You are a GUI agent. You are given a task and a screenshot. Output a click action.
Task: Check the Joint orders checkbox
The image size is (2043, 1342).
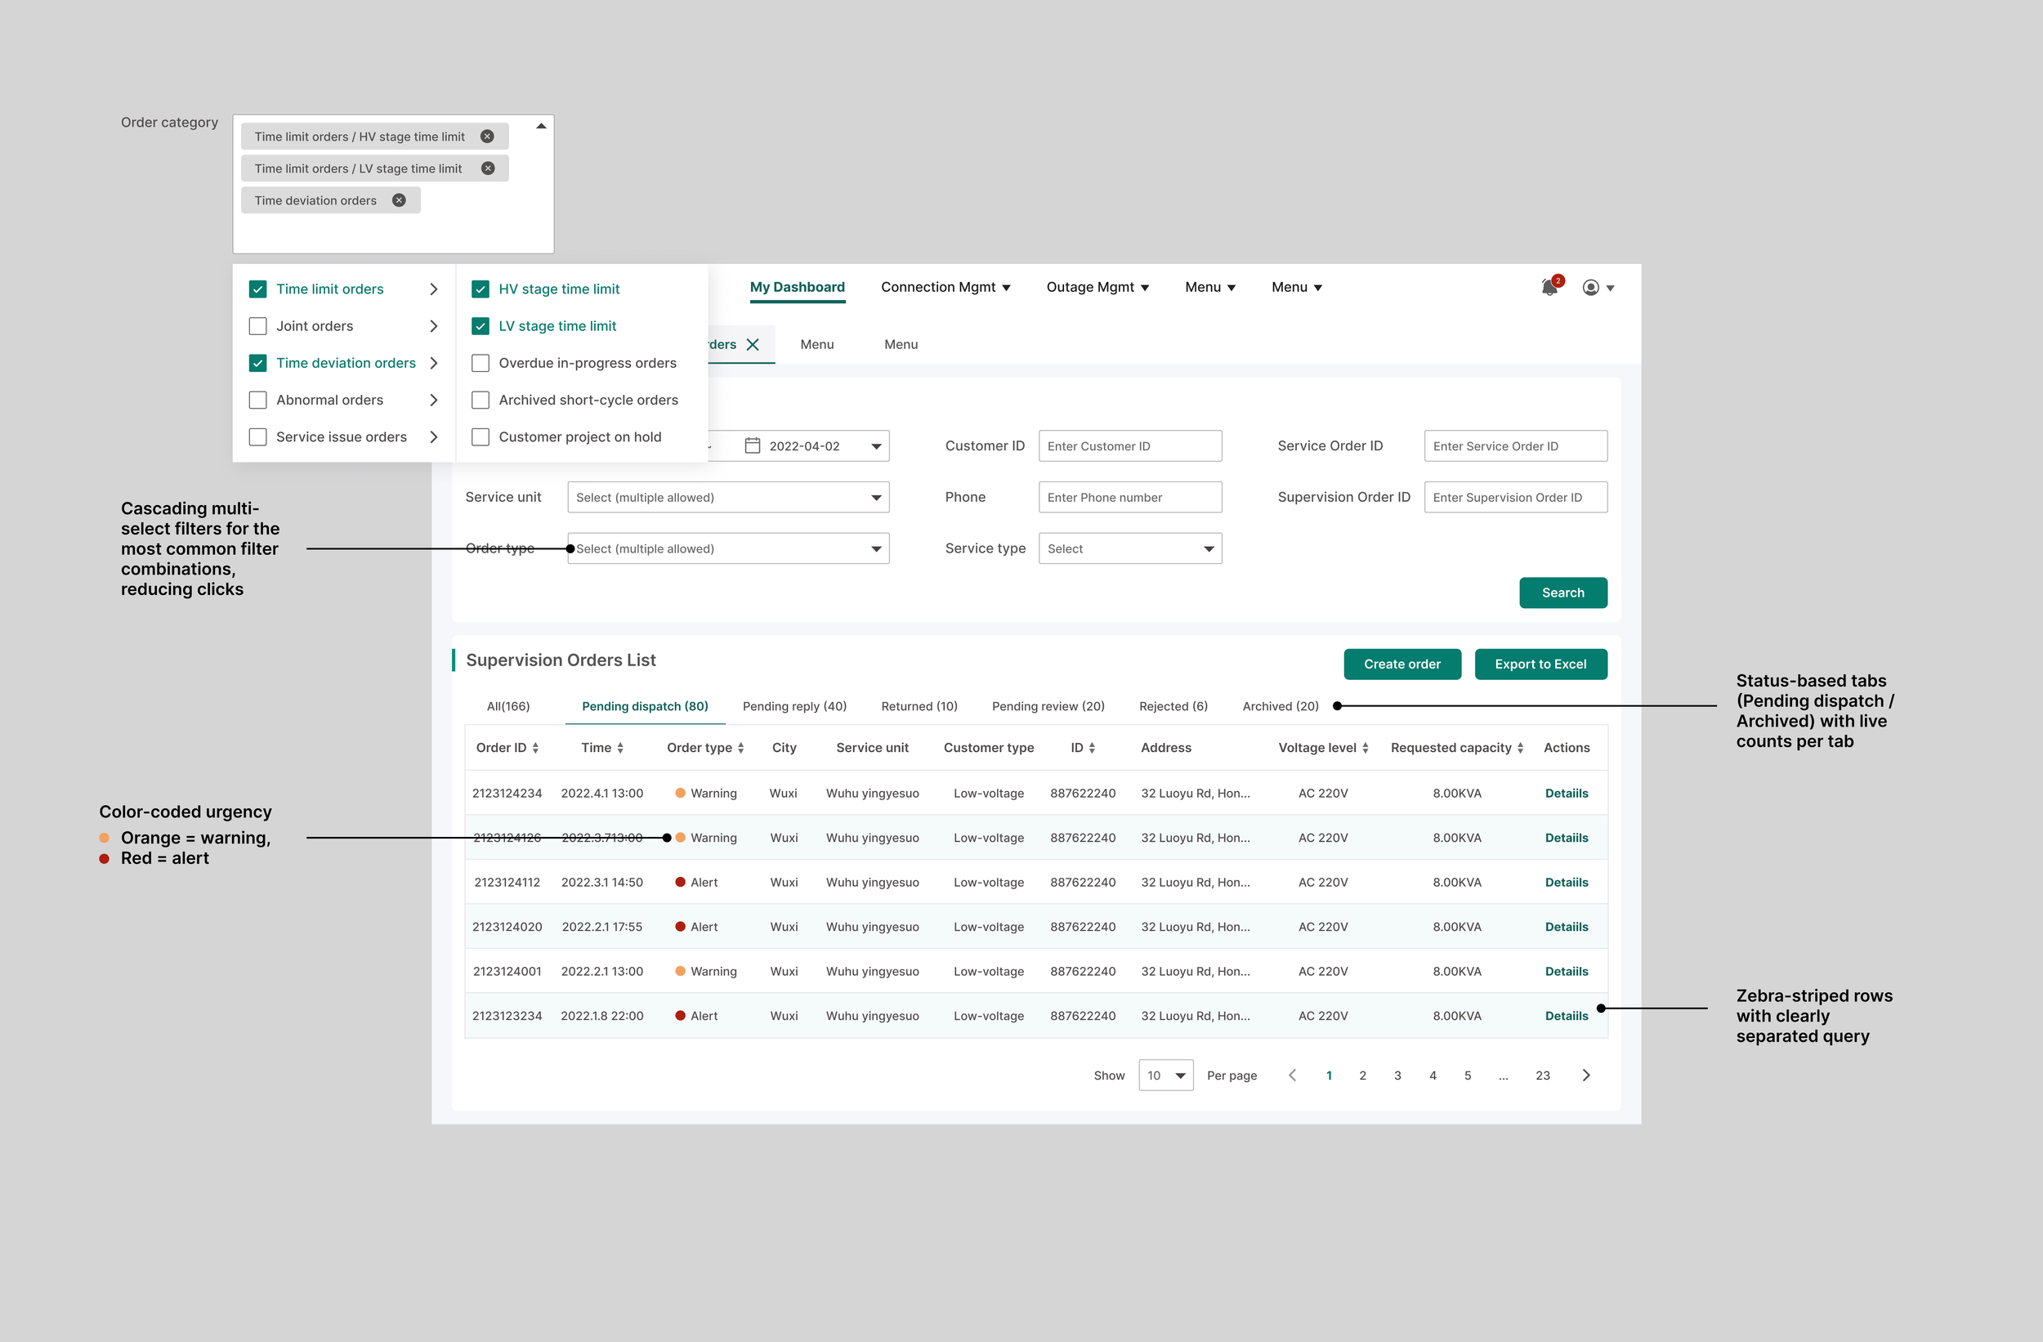point(257,326)
